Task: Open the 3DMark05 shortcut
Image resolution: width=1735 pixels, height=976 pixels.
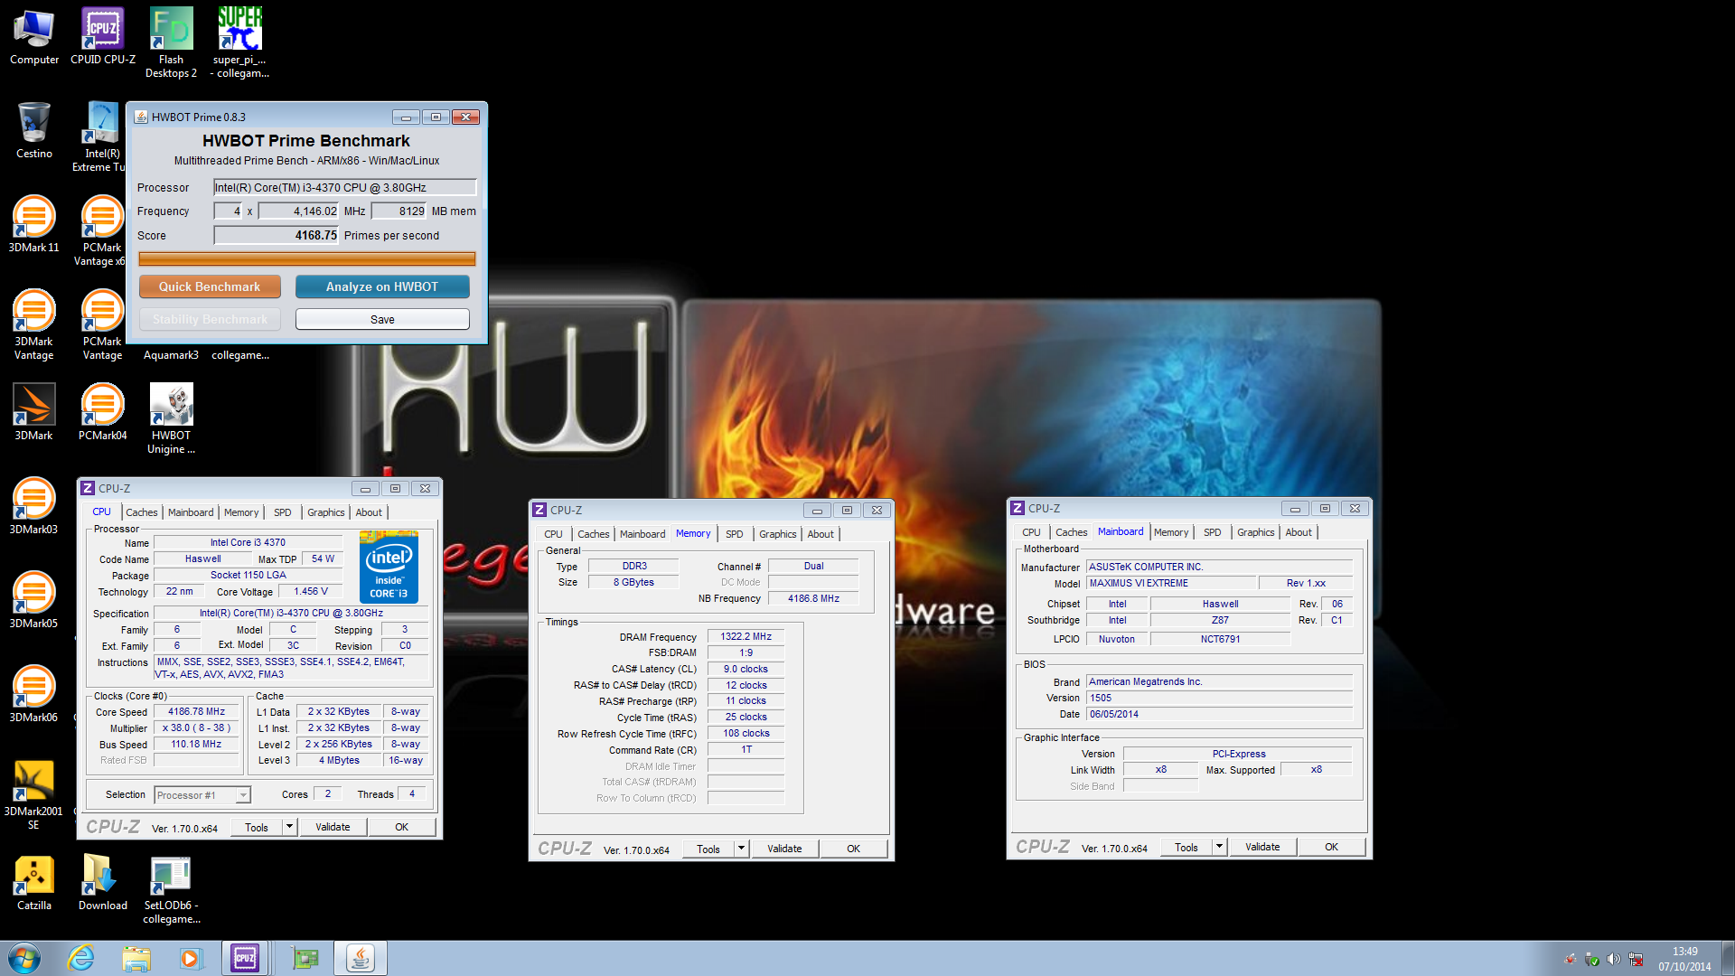Action: pos(34,600)
